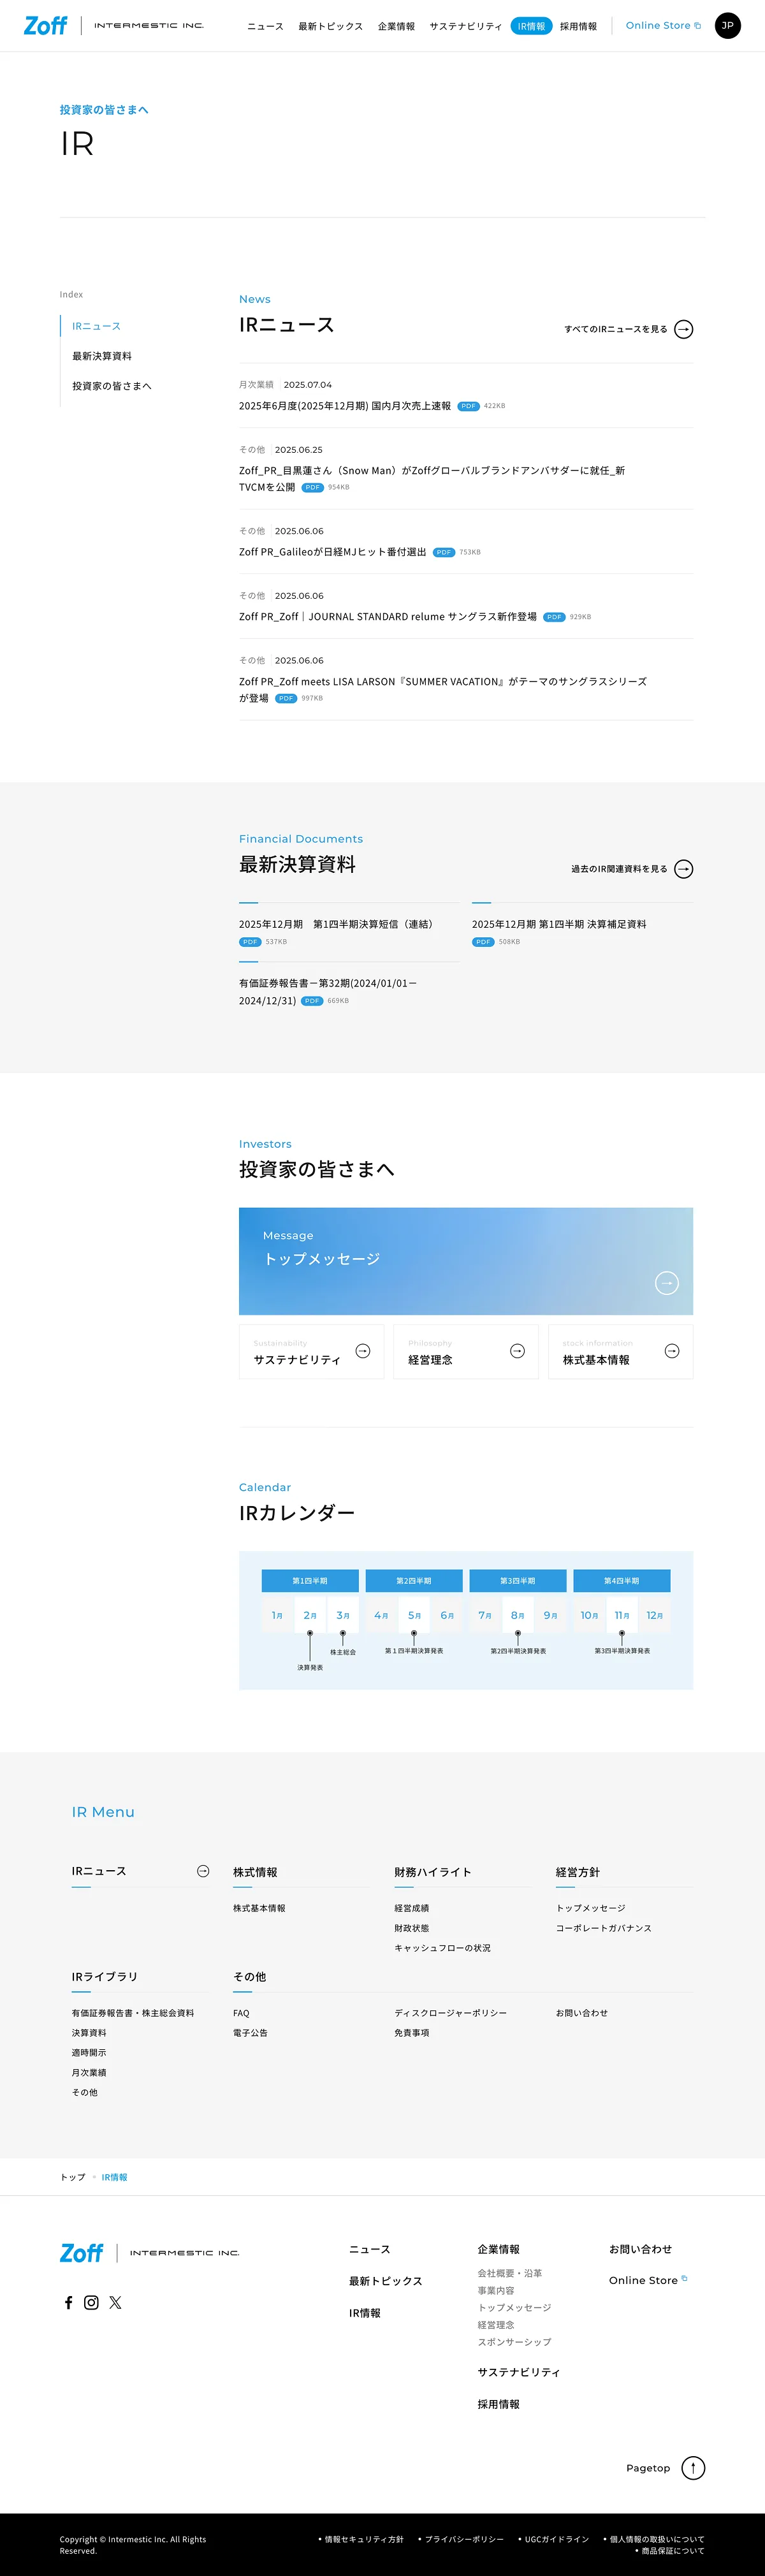Open サステナビリティ in the top navigation
This screenshot has width=765, height=2576.
pos(465,27)
